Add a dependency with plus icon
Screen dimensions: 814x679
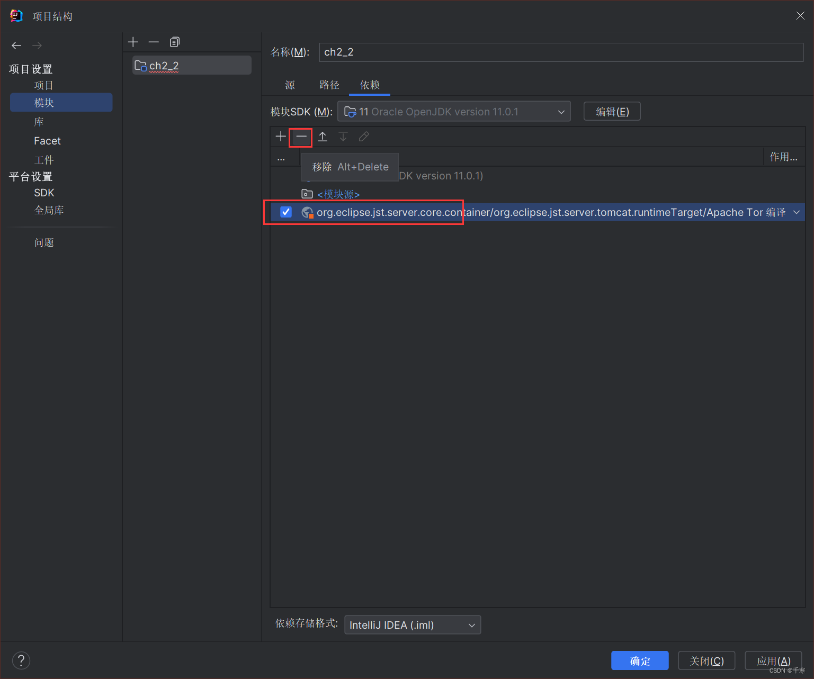tap(281, 137)
